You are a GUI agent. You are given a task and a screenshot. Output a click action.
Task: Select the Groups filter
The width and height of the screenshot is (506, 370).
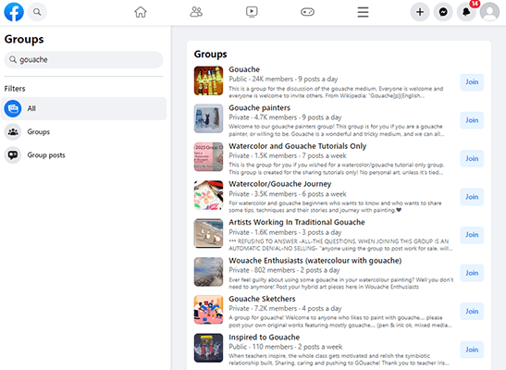pos(84,132)
